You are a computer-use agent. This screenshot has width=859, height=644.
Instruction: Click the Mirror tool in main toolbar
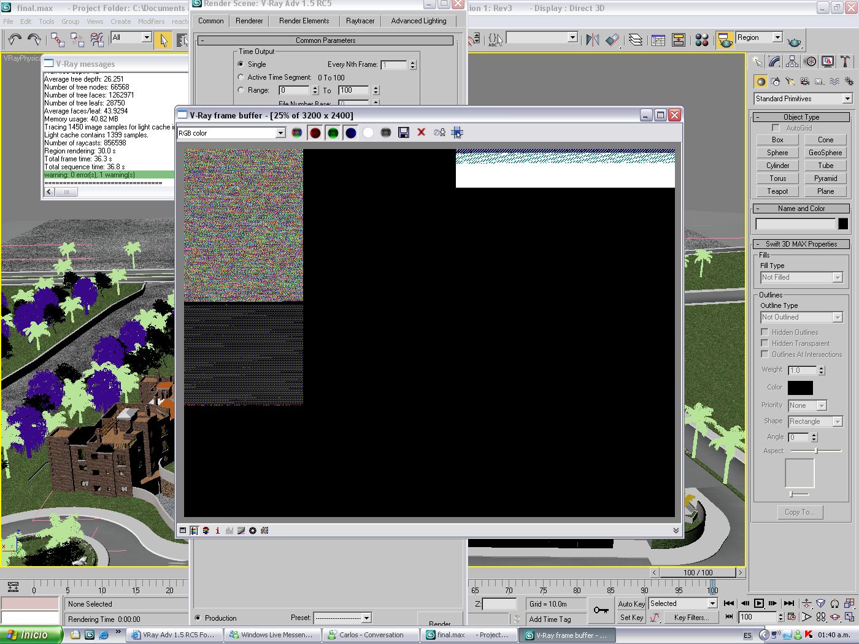click(593, 40)
